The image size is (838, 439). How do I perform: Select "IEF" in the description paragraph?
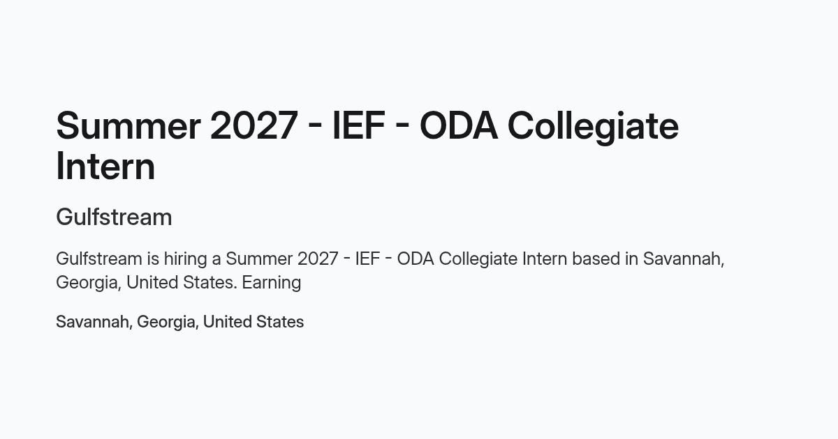pyautogui.click(x=367, y=259)
